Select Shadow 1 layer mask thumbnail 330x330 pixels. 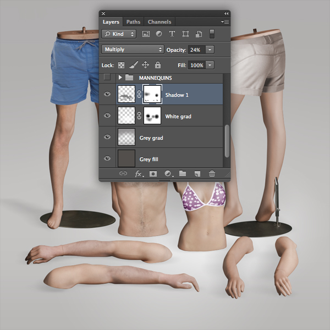[152, 94]
